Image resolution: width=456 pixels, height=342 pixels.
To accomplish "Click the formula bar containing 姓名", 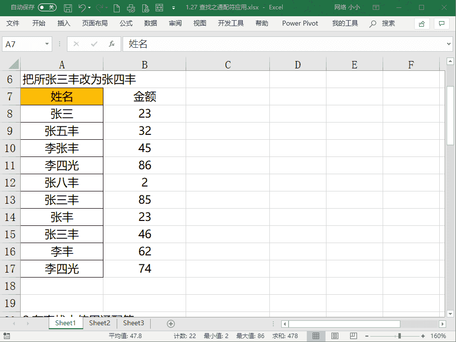I will [x=285, y=44].
